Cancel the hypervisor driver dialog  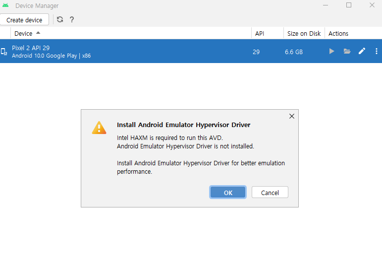[270, 193]
